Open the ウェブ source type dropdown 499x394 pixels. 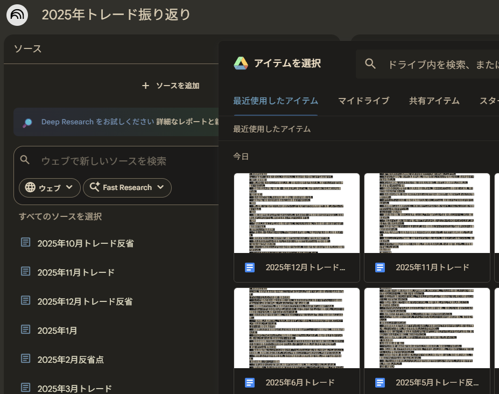click(50, 187)
